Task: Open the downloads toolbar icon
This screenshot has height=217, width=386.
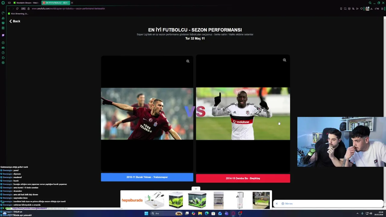Action: coord(372,9)
